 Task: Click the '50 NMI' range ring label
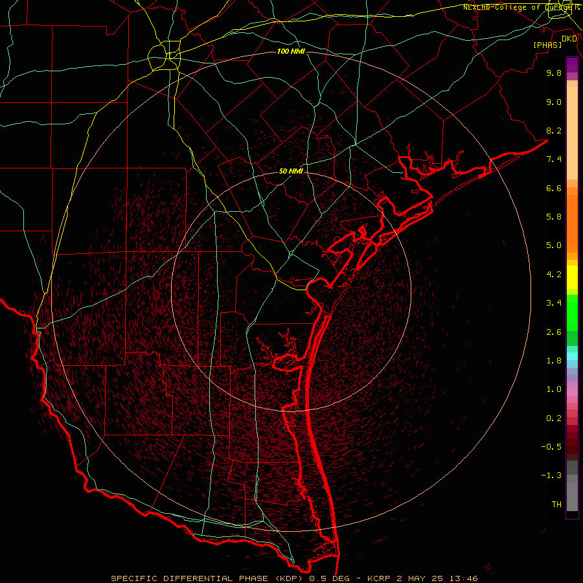[291, 171]
